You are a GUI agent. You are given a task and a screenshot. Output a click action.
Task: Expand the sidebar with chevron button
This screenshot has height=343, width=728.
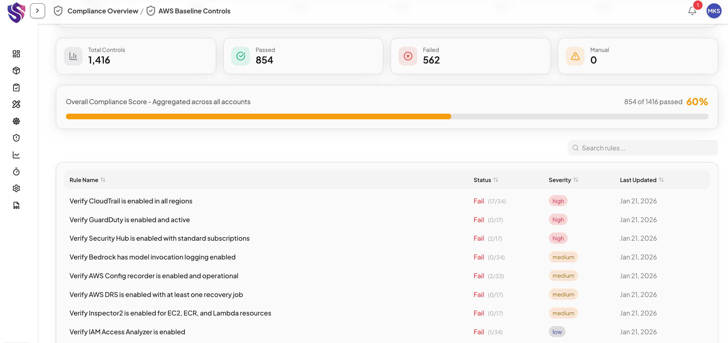[37, 11]
